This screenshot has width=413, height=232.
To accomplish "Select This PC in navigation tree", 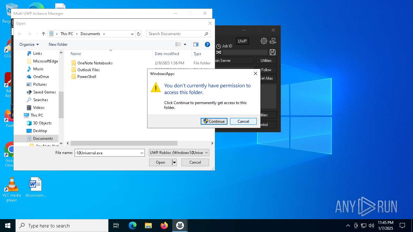I will coord(36,115).
